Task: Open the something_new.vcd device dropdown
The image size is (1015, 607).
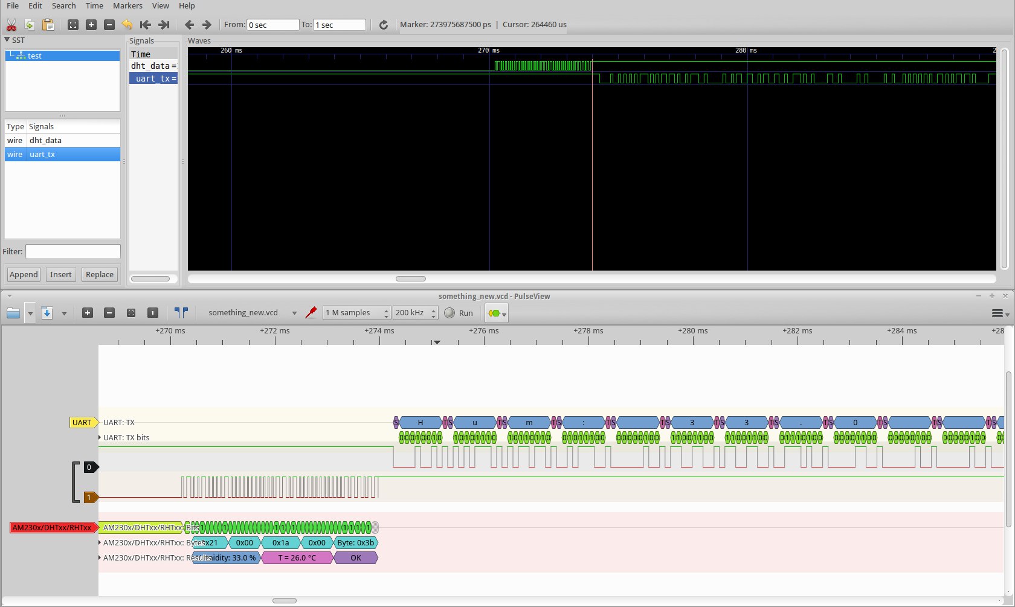Action: [294, 313]
